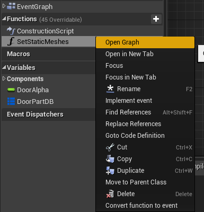Choose Implement event option
The image size is (204, 212).
[x=145, y=101]
